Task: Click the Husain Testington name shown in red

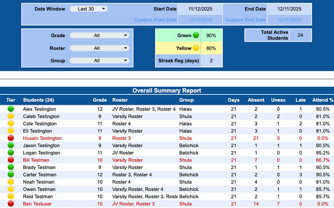Action: 42,138
